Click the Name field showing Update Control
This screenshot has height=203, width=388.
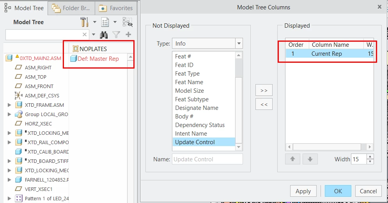[x=207, y=159]
